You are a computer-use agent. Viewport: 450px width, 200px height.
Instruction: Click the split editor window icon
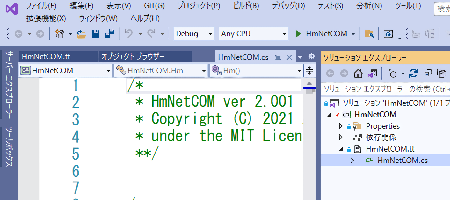tap(309, 70)
